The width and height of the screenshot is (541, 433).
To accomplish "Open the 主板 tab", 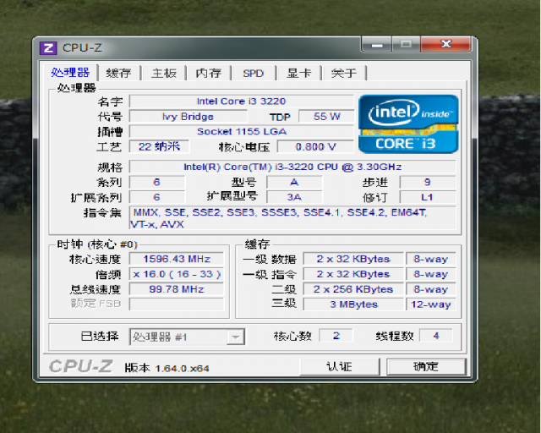I will tap(164, 74).
